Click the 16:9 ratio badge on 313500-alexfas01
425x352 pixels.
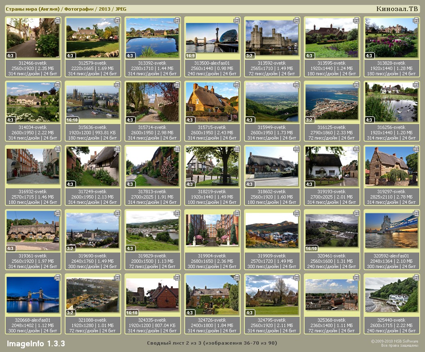(x=191, y=56)
